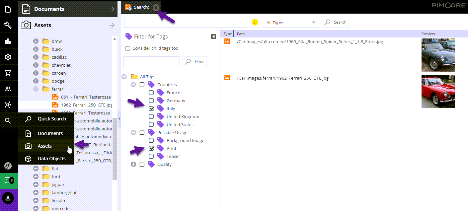Click the Documents panel arrow icon

[x=112, y=9]
